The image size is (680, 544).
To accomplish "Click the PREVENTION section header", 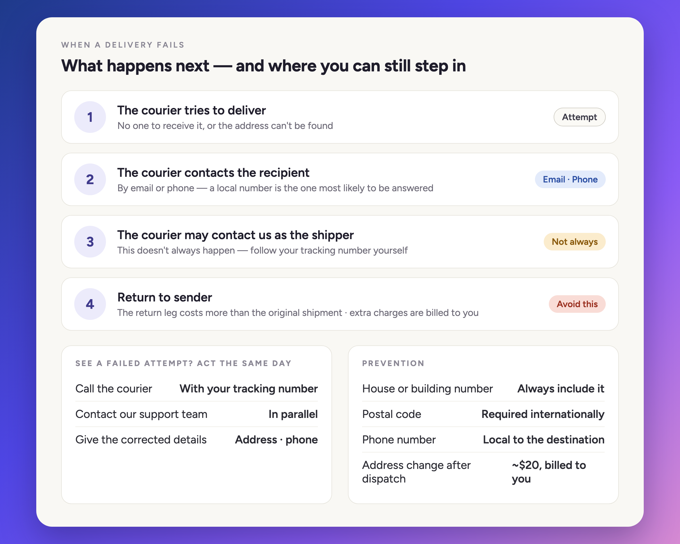I will 393,363.
